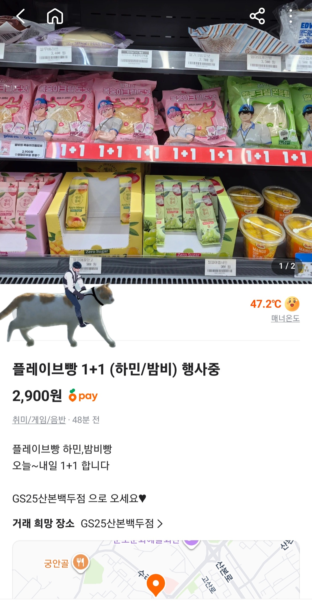Tap the 47.2°C temperature value

tap(266, 304)
